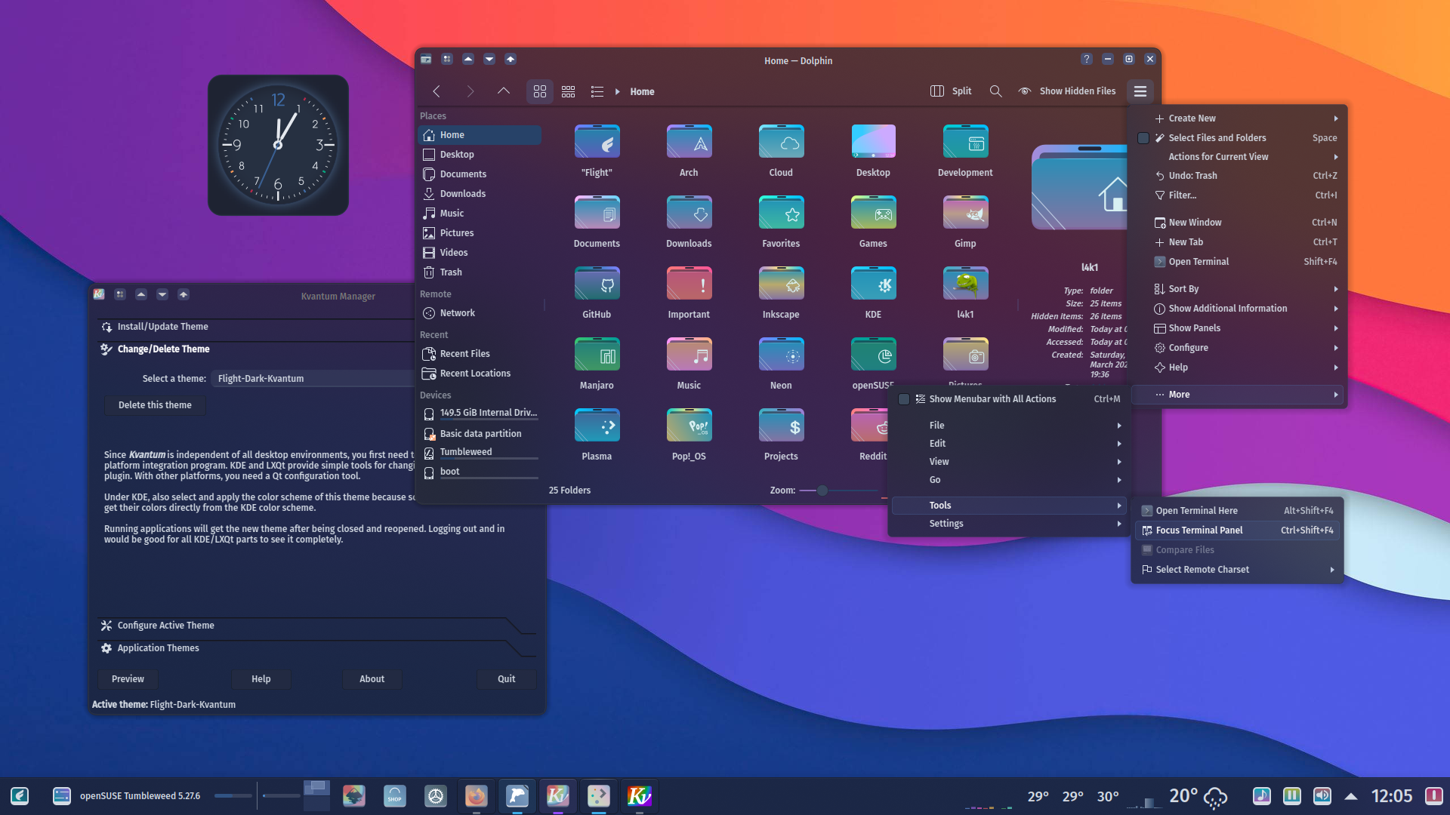The width and height of the screenshot is (1450, 815).
Task: Open the Favorites folder
Action: point(781,222)
